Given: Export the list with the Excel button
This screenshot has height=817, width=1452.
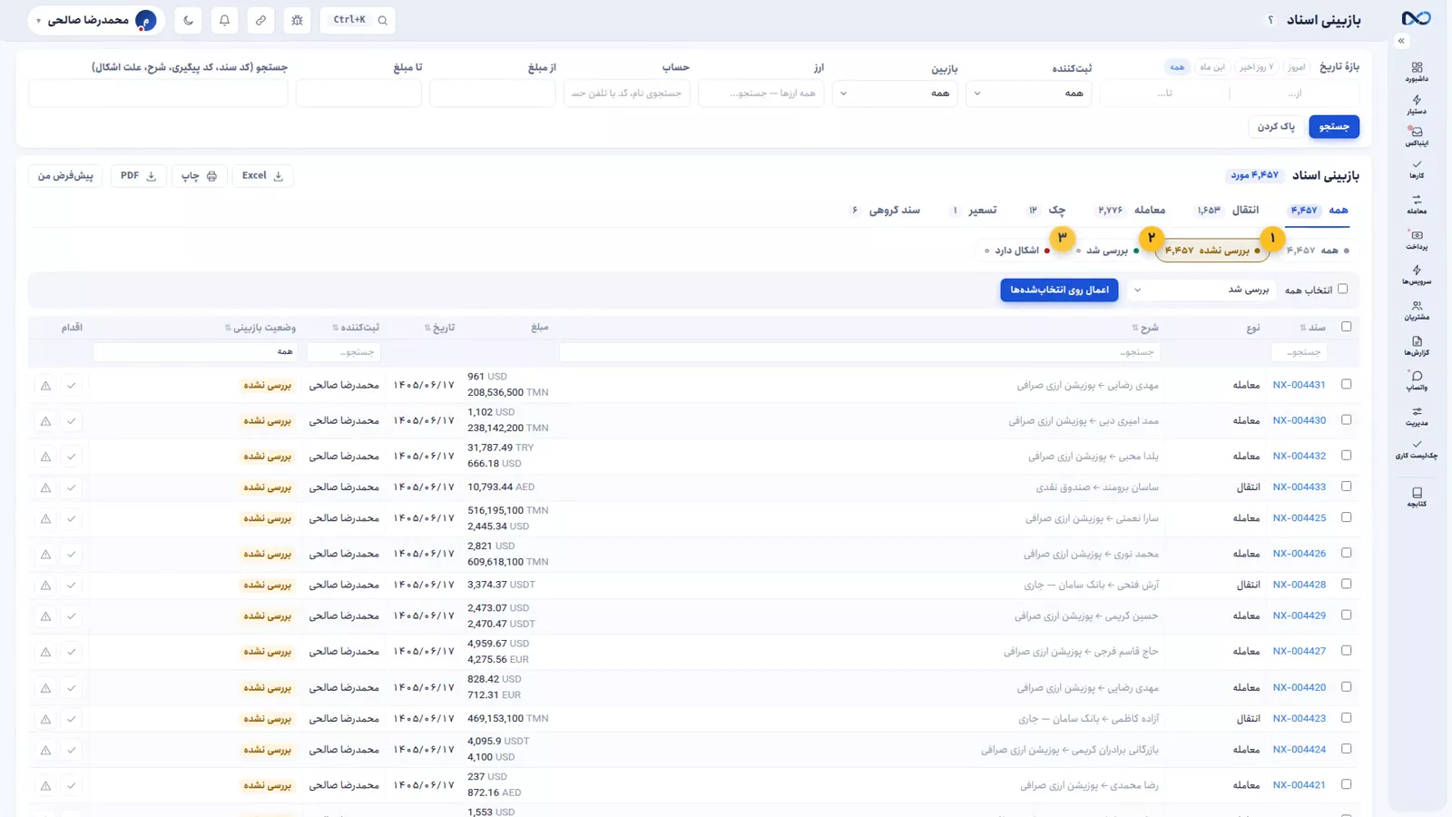Looking at the screenshot, I should (x=262, y=175).
